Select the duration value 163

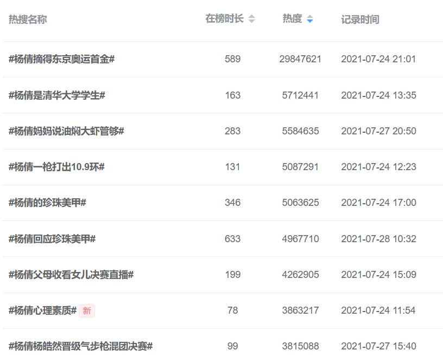pos(232,95)
